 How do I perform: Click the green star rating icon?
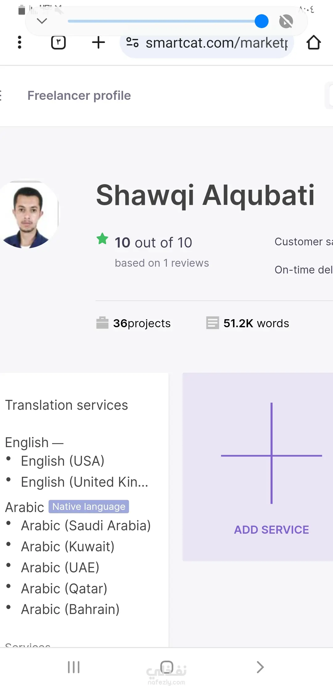102,239
